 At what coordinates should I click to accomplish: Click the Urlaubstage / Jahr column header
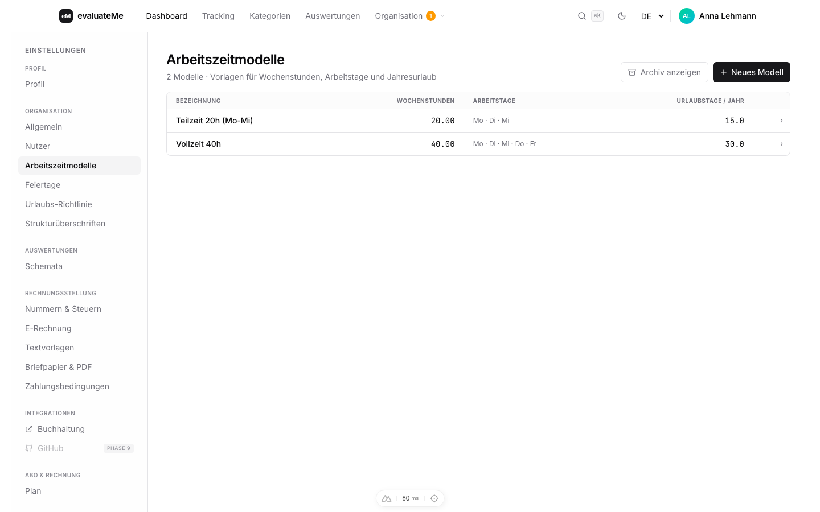(x=710, y=101)
